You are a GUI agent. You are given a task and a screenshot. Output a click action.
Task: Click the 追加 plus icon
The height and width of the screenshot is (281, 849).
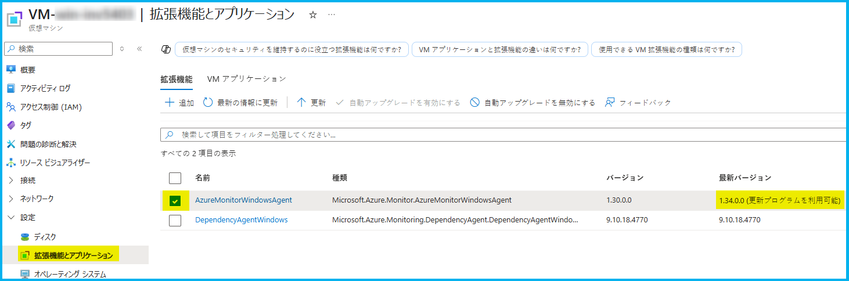(170, 103)
